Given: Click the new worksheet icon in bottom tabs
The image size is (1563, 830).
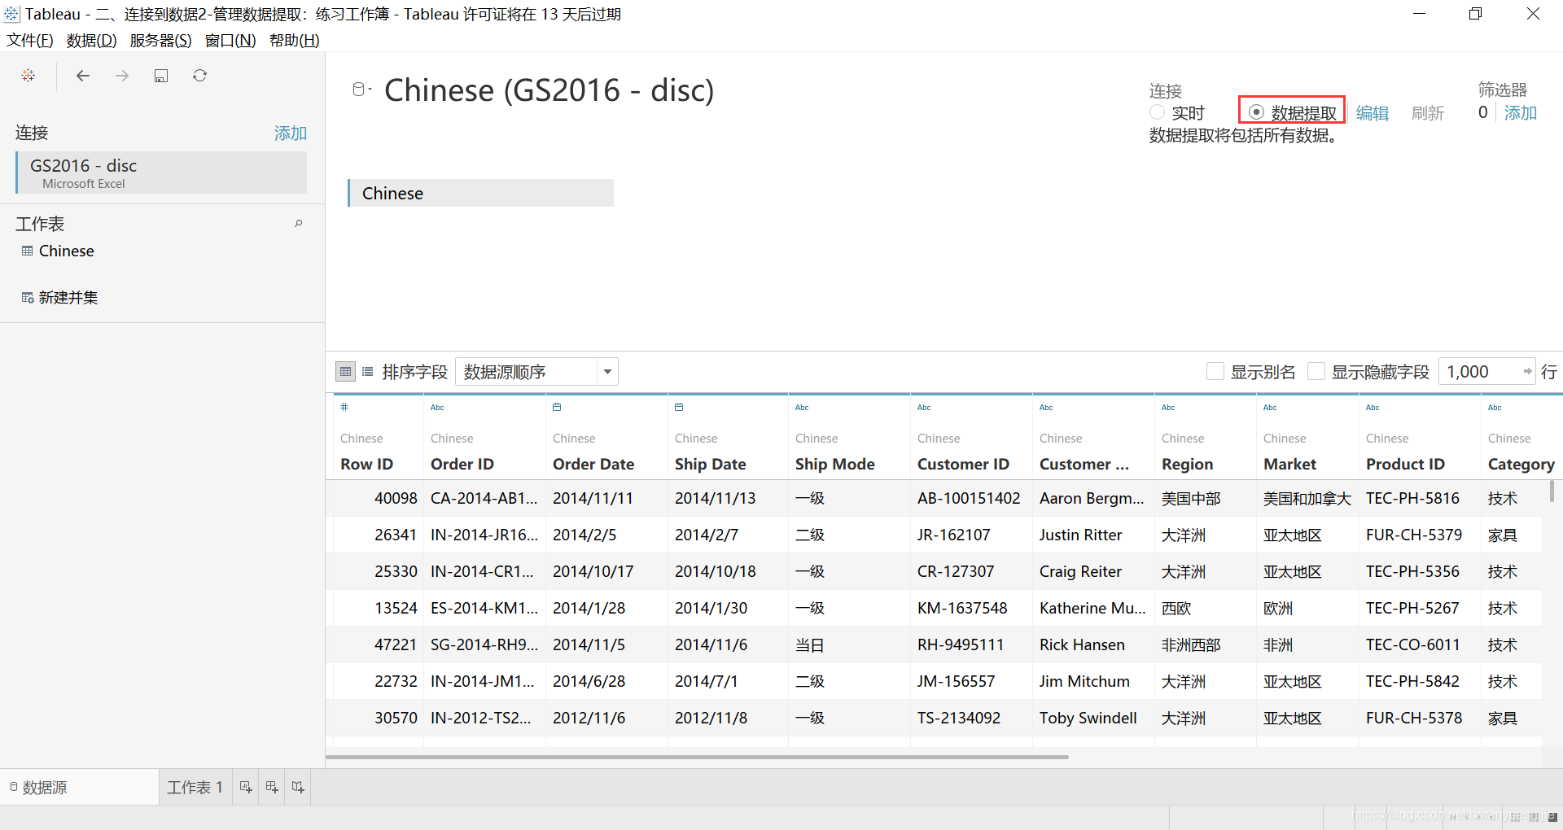Looking at the screenshot, I should pyautogui.click(x=246, y=787).
